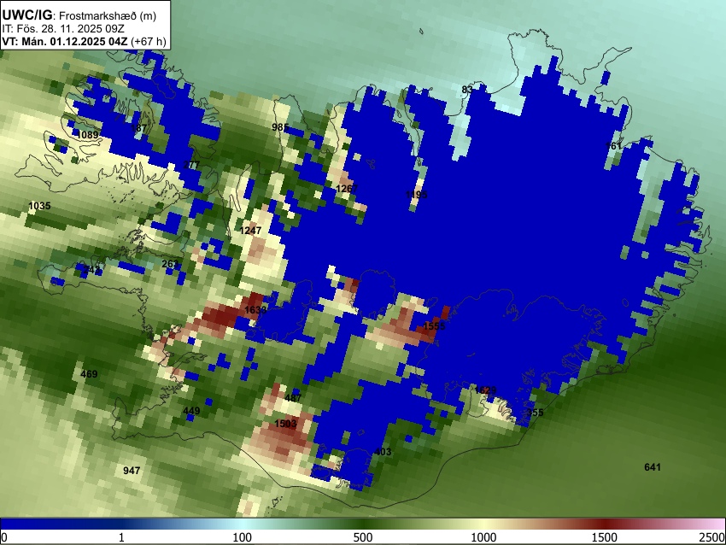Click the map value 1503
The width and height of the screenshot is (726, 545).
pyautogui.click(x=285, y=424)
